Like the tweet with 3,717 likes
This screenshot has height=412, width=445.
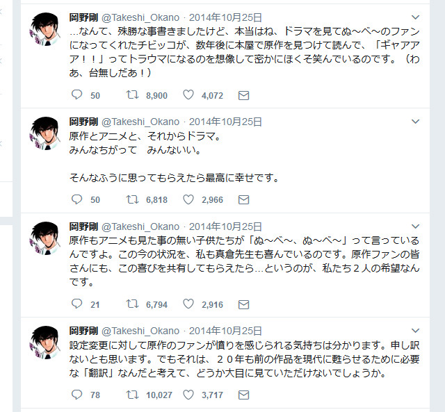tap(188, 395)
